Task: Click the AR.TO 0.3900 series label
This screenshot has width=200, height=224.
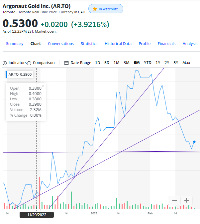Action: click(x=20, y=74)
